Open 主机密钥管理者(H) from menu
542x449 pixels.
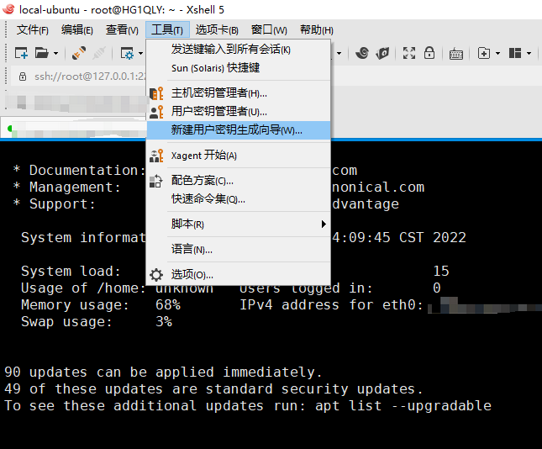(239, 93)
